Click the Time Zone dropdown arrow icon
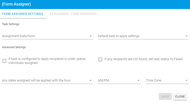 (186, 80)
